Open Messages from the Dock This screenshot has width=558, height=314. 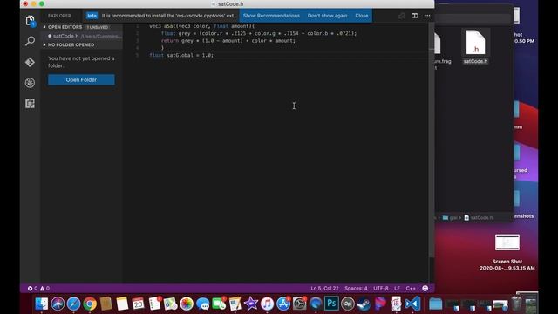pos(203,304)
